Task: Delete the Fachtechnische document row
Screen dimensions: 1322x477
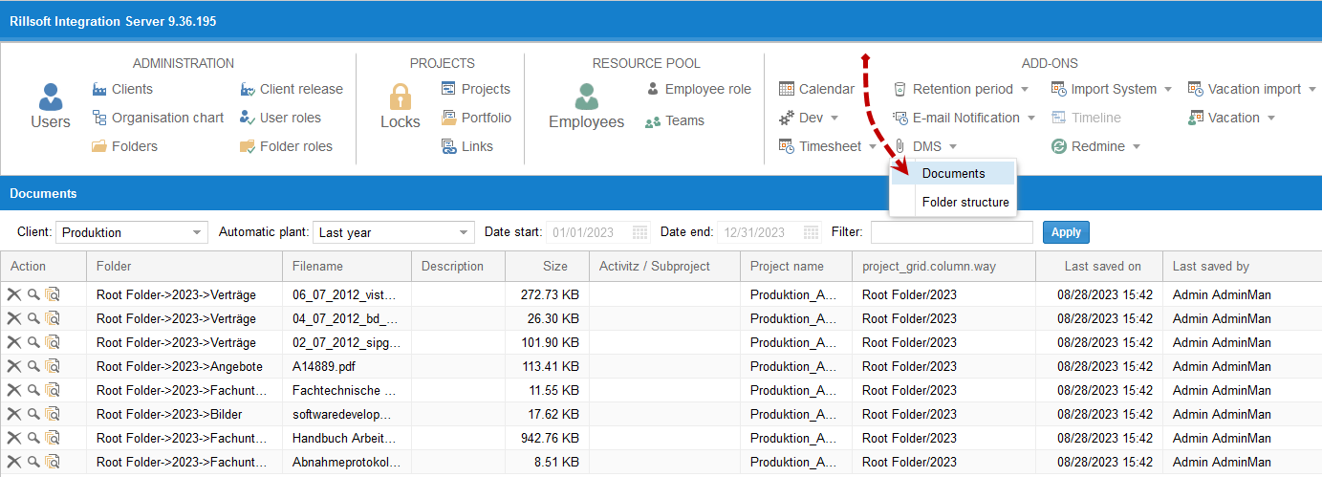Action: (14, 390)
